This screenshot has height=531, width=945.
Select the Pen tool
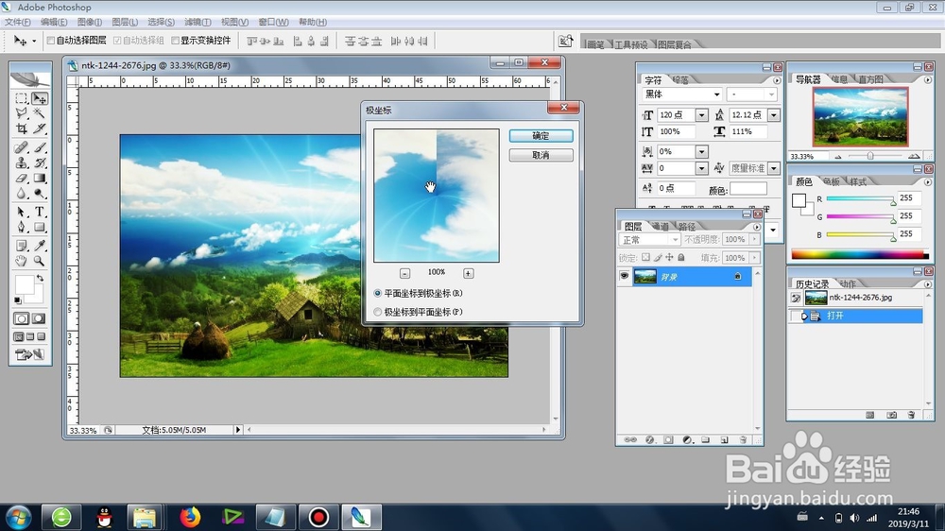(22, 227)
